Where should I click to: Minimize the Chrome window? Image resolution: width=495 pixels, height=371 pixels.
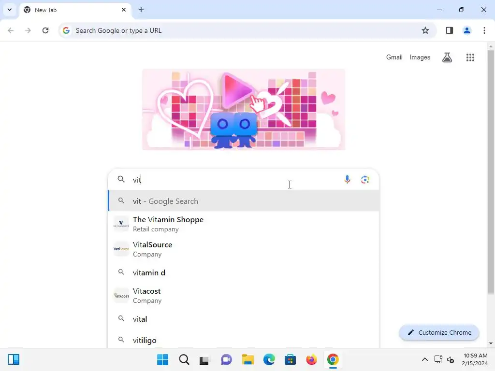(439, 10)
